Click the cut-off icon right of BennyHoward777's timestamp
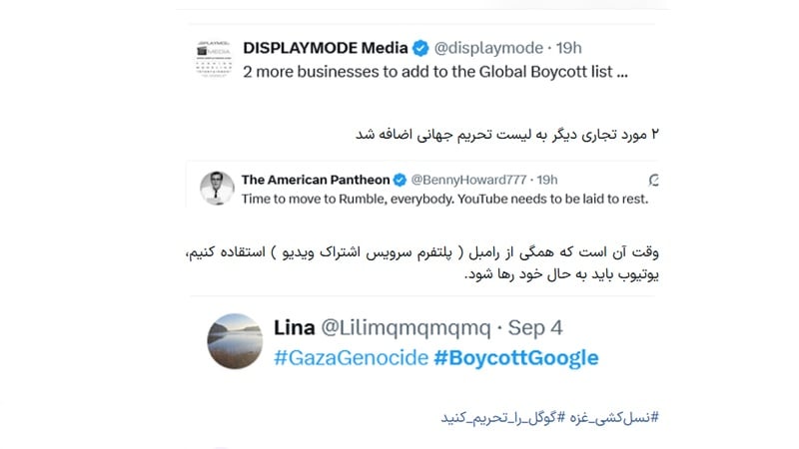 point(652,180)
